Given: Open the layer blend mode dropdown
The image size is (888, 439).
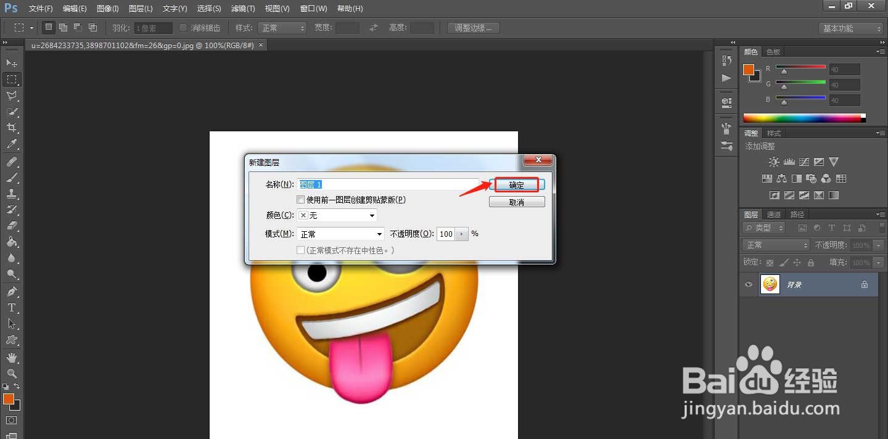Looking at the screenshot, I should [776, 245].
